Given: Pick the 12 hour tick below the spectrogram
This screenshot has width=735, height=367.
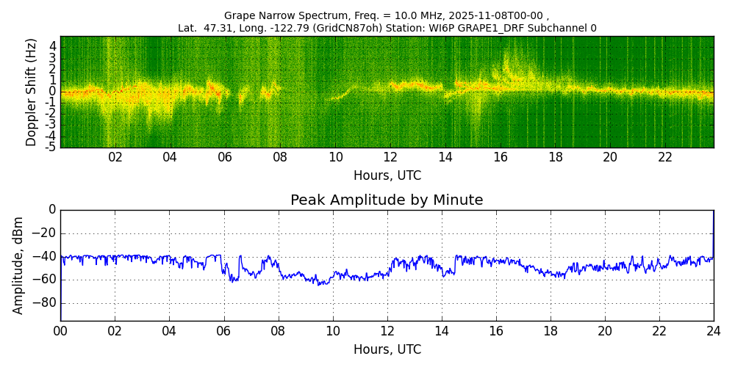Looking at the screenshot, I should coord(390,157).
